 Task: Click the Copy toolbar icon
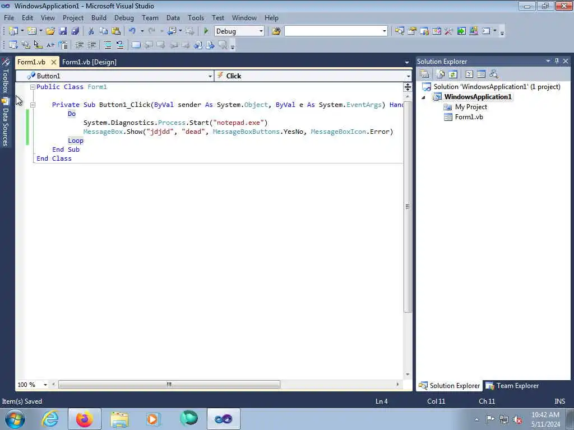coord(104,31)
